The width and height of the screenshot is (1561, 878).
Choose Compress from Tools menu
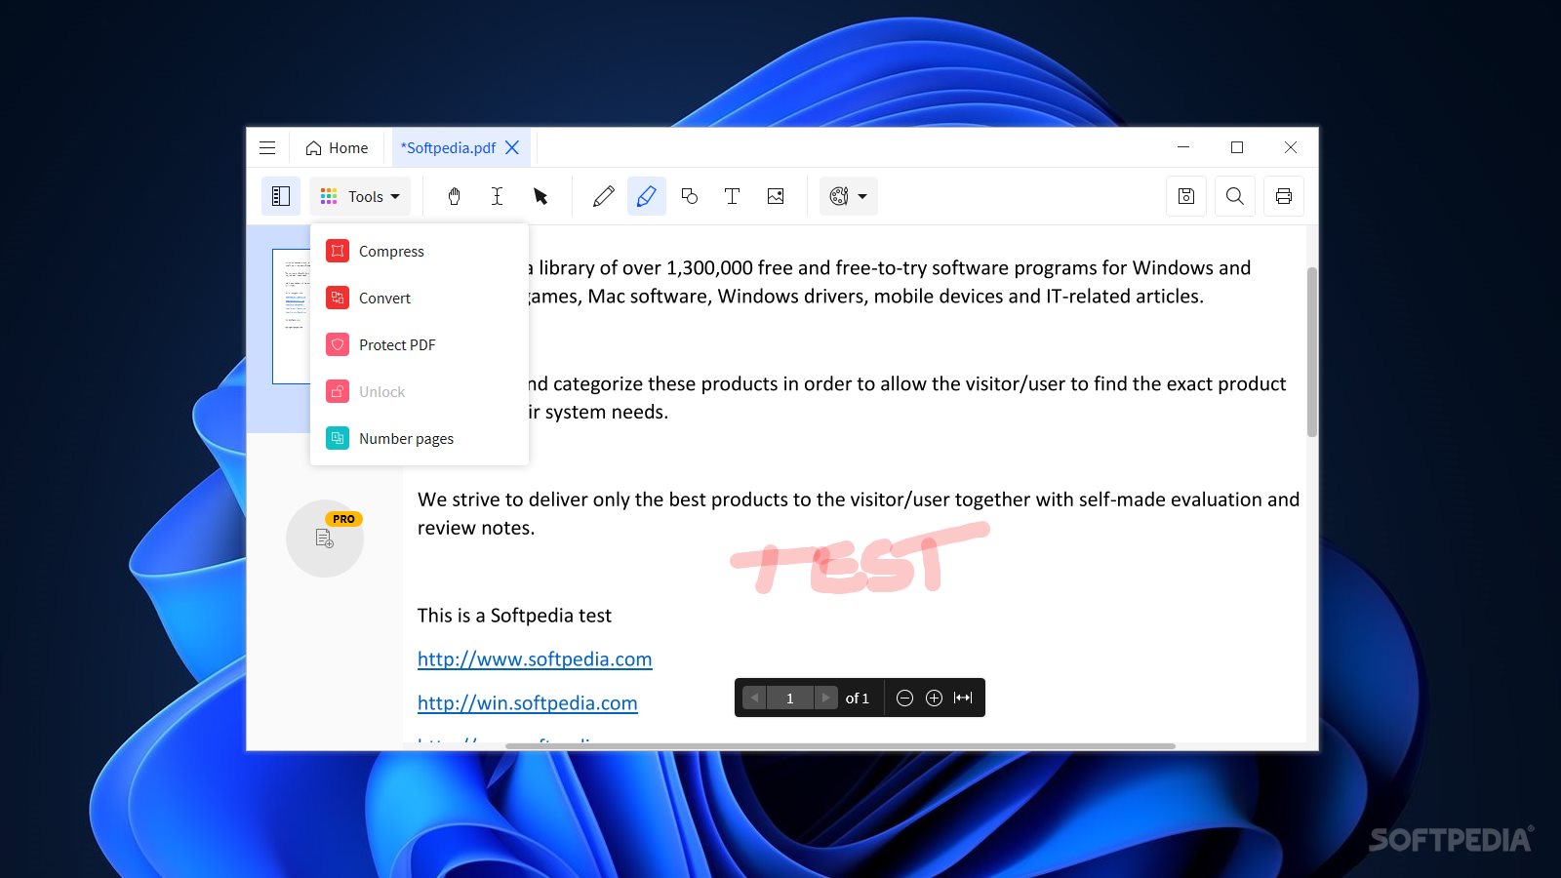coord(420,251)
